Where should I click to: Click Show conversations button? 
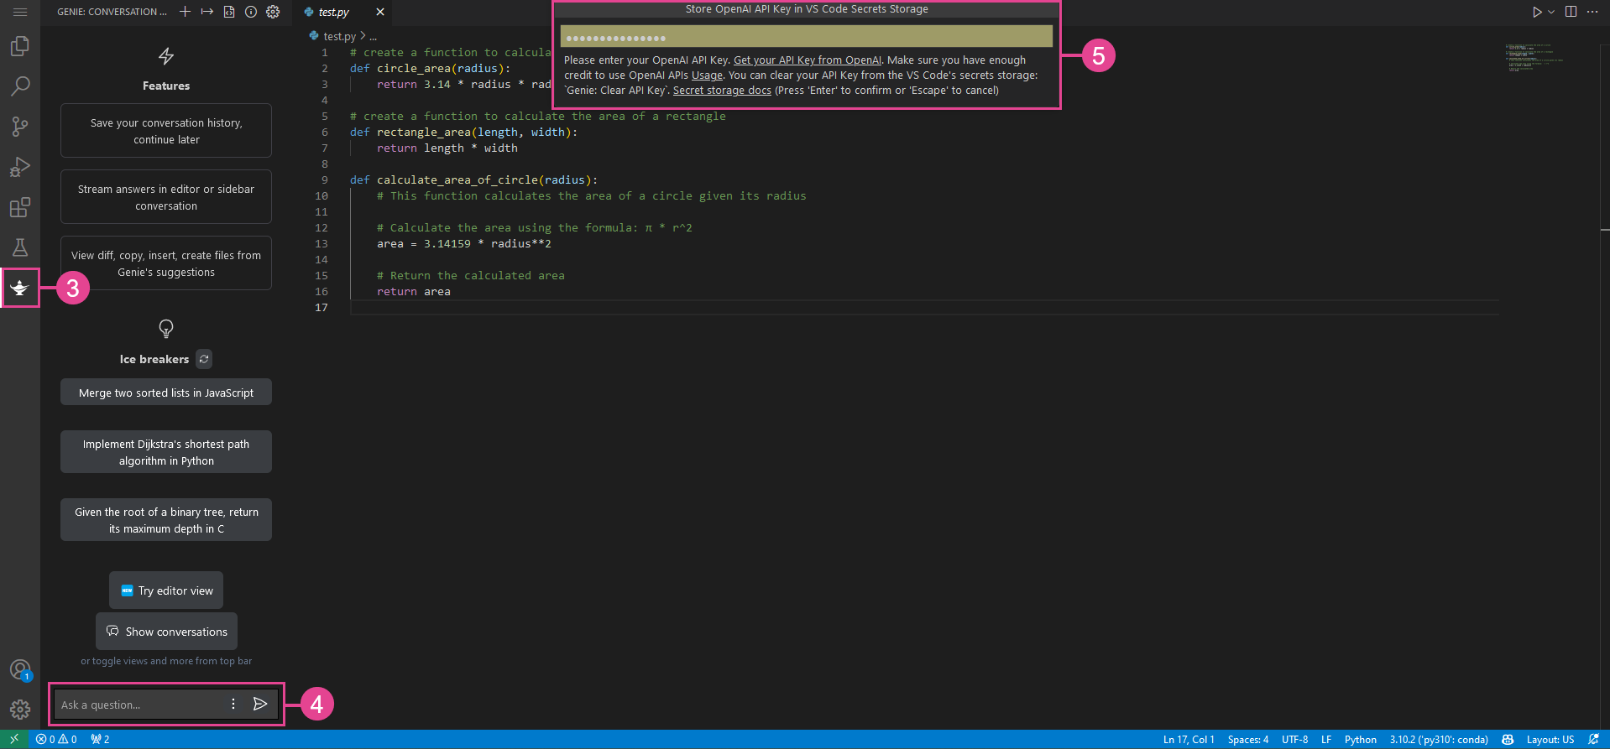pyautogui.click(x=166, y=632)
